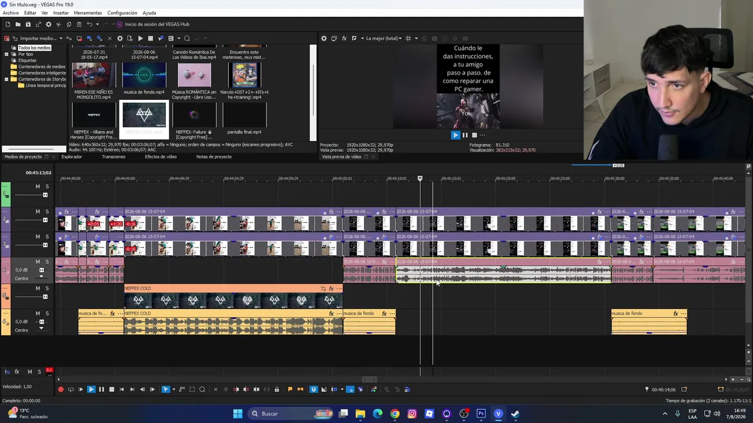Open the media views dropdown arrow
The width and height of the screenshot is (753, 423).
(178, 39)
